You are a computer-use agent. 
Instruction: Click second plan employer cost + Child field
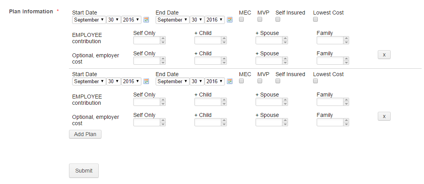pos(208,122)
